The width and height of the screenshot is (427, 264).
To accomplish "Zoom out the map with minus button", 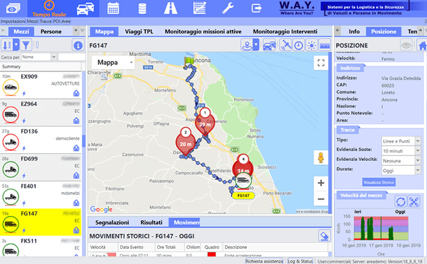I will click(x=321, y=199).
